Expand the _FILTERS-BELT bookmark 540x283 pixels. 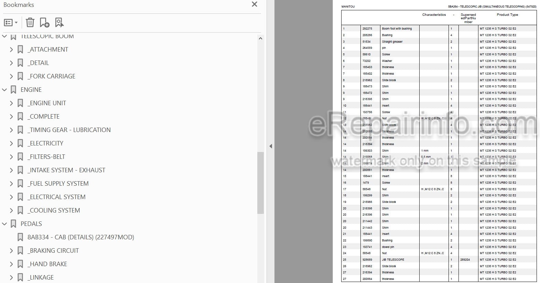coord(11,157)
